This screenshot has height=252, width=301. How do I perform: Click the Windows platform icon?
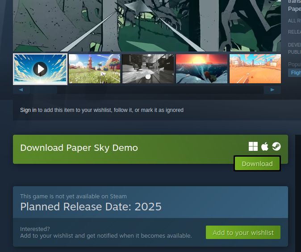pyautogui.click(x=253, y=146)
